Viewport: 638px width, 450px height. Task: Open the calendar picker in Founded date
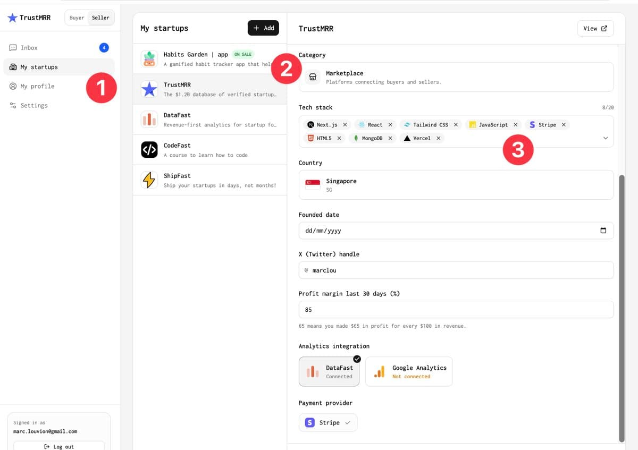pyautogui.click(x=603, y=231)
